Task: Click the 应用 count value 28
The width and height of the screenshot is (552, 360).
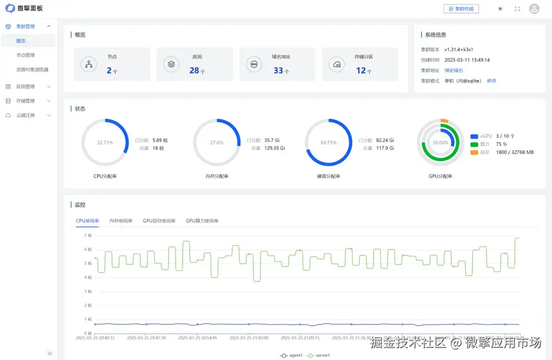Action: click(194, 70)
